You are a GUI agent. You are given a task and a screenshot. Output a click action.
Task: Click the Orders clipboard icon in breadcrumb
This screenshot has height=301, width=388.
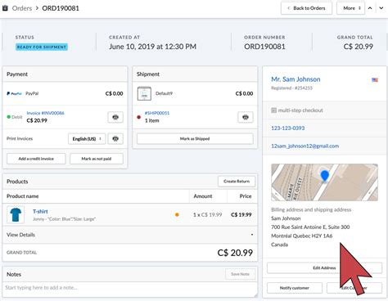(x=5, y=8)
